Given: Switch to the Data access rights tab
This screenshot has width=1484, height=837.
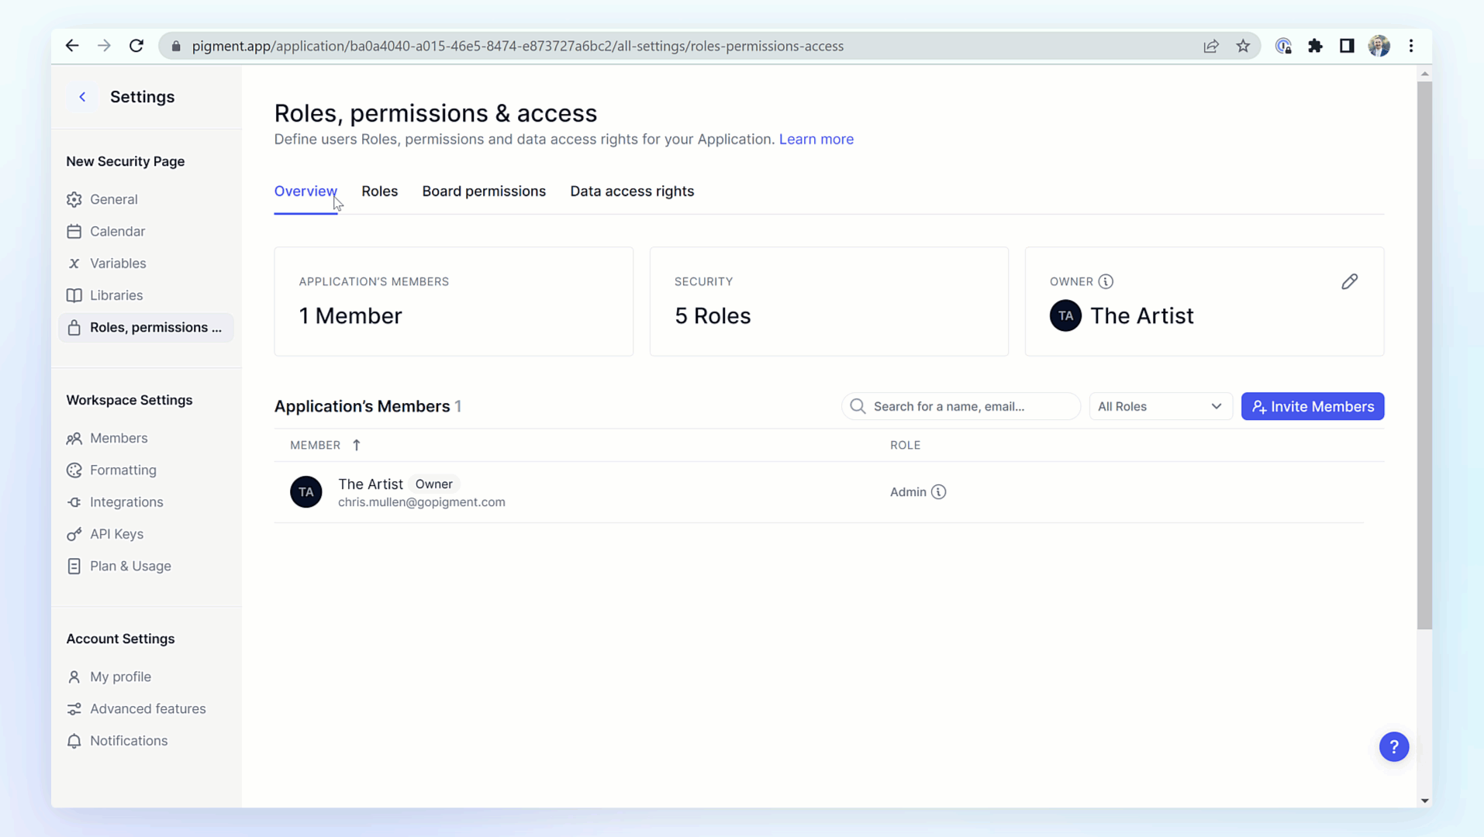Looking at the screenshot, I should click(x=632, y=191).
